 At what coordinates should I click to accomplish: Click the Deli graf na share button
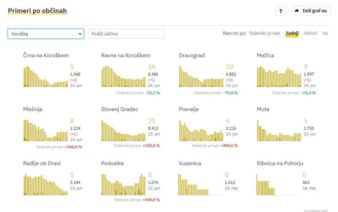[311, 11]
